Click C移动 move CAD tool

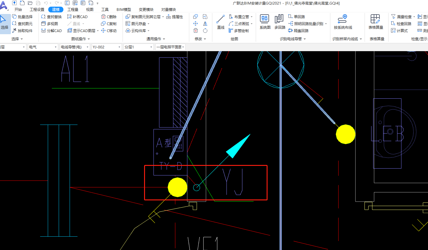click(x=109, y=31)
